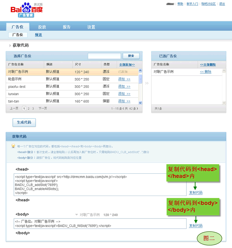Select the 对联广告示例 row in the left list

(x=72, y=72)
